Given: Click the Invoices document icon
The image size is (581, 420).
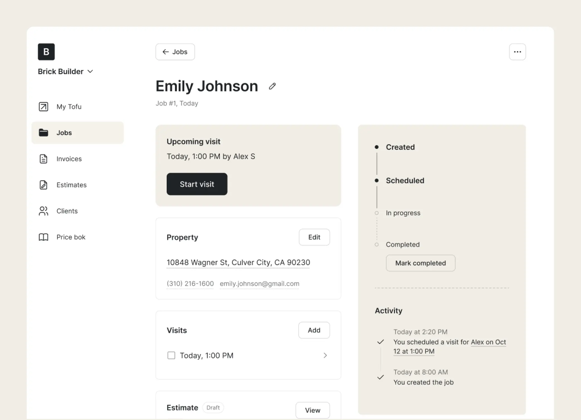Looking at the screenshot, I should (x=43, y=159).
